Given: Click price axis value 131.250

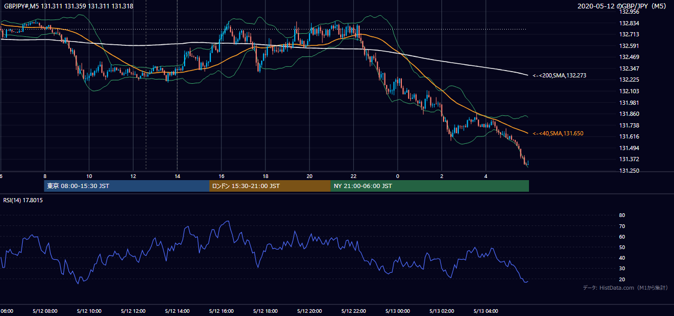Looking at the screenshot, I should (629, 171).
